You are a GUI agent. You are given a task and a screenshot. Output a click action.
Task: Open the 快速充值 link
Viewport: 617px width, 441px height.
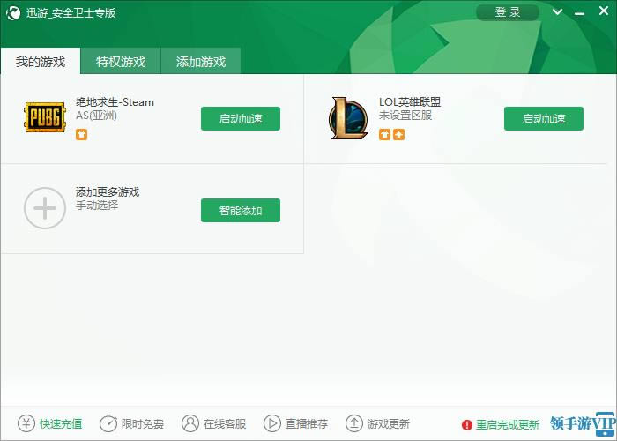point(61,424)
